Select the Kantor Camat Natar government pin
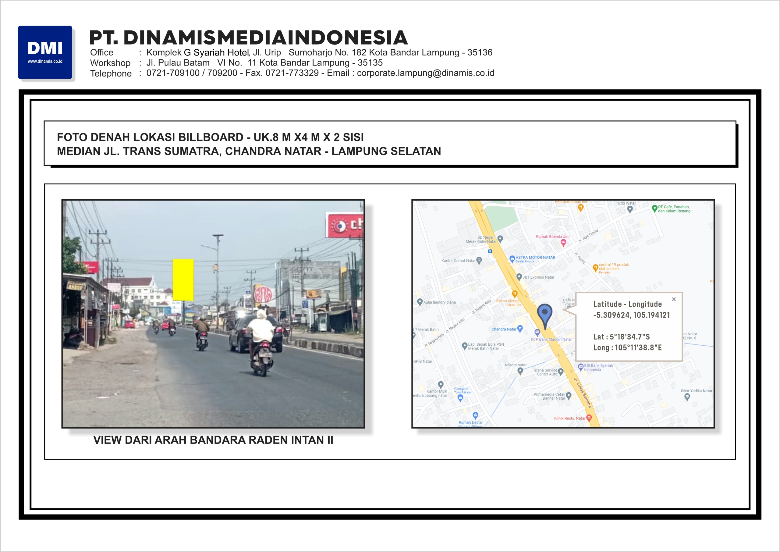The width and height of the screenshot is (780, 552). pos(479,261)
